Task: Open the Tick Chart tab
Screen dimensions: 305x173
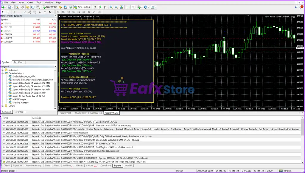Action: pos(18,62)
